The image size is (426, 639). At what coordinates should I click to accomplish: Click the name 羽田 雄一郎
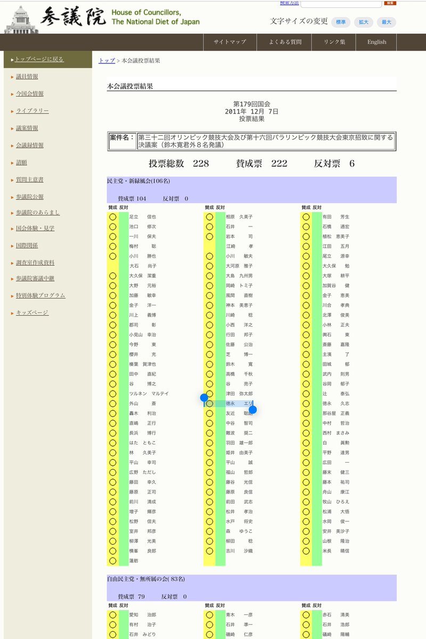point(239,443)
